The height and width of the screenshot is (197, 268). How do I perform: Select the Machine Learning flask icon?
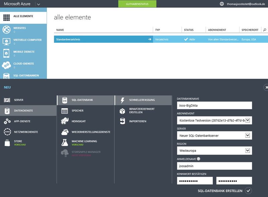pyautogui.click(x=65, y=143)
